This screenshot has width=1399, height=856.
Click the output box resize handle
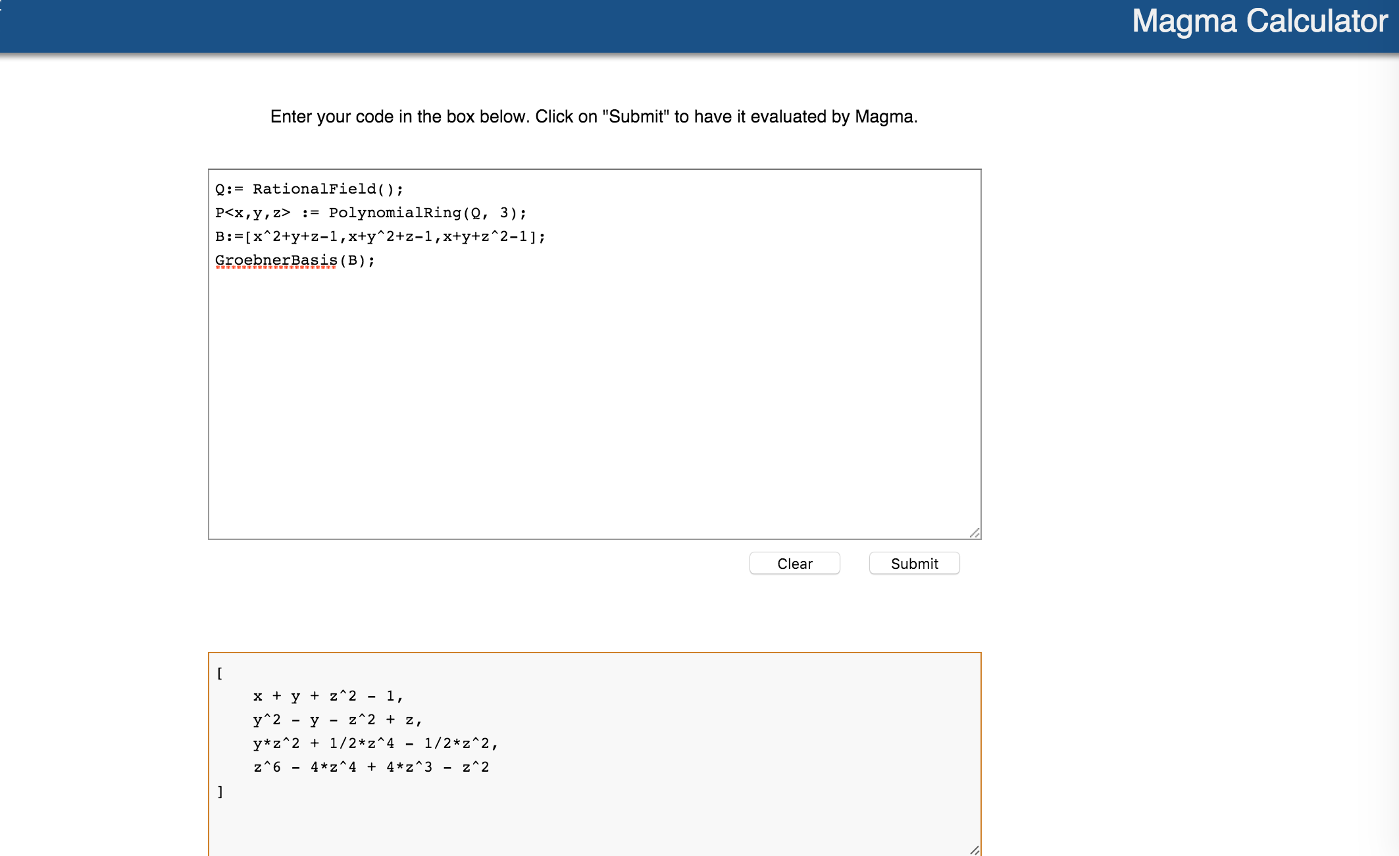point(975,850)
